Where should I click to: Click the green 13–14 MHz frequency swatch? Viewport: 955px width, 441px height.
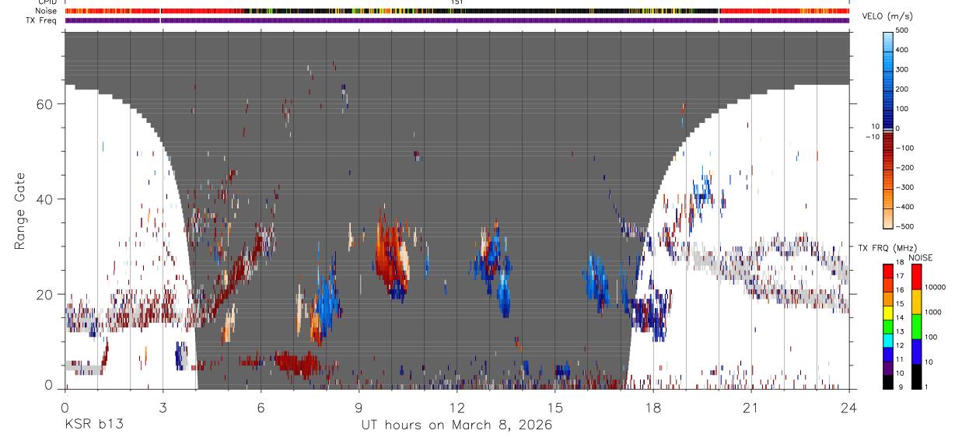point(887,325)
